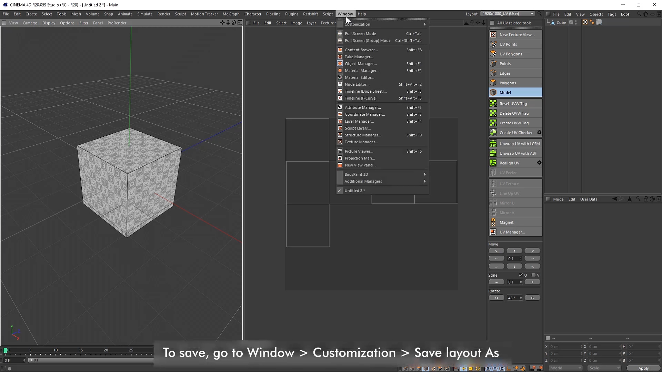Click the Move left arrow button
Image resolution: width=662 pixels, height=372 pixels.
(x=496, y=259)
